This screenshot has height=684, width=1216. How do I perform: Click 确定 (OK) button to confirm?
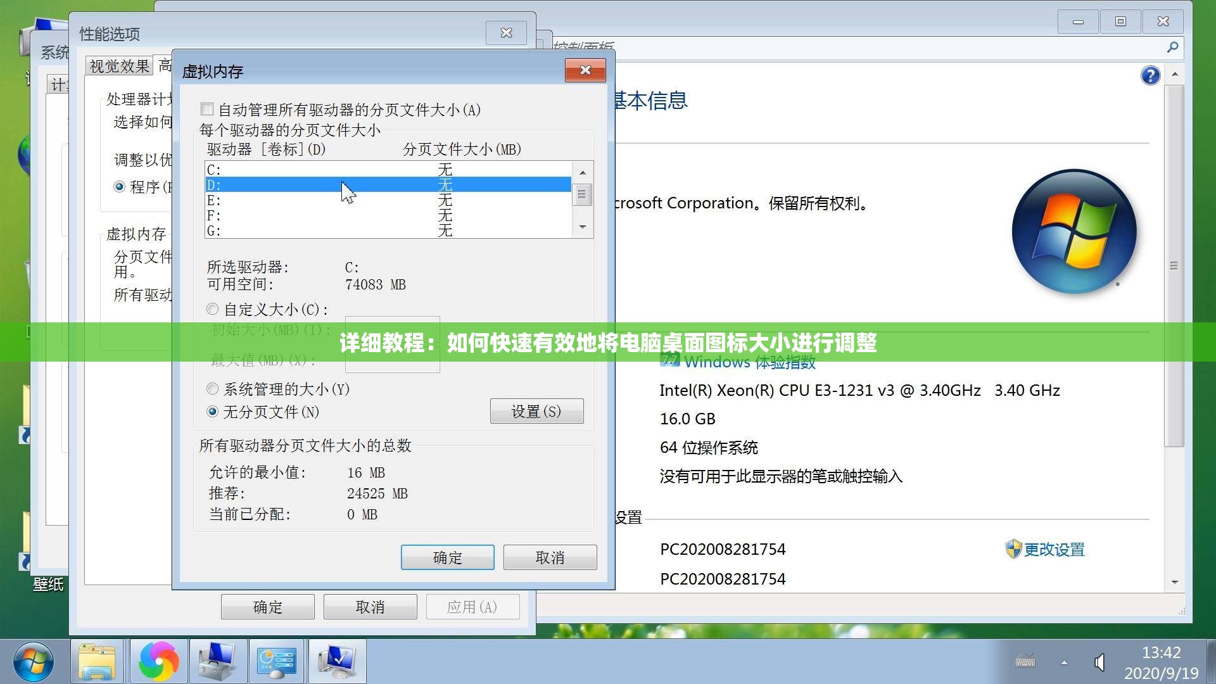448,557
